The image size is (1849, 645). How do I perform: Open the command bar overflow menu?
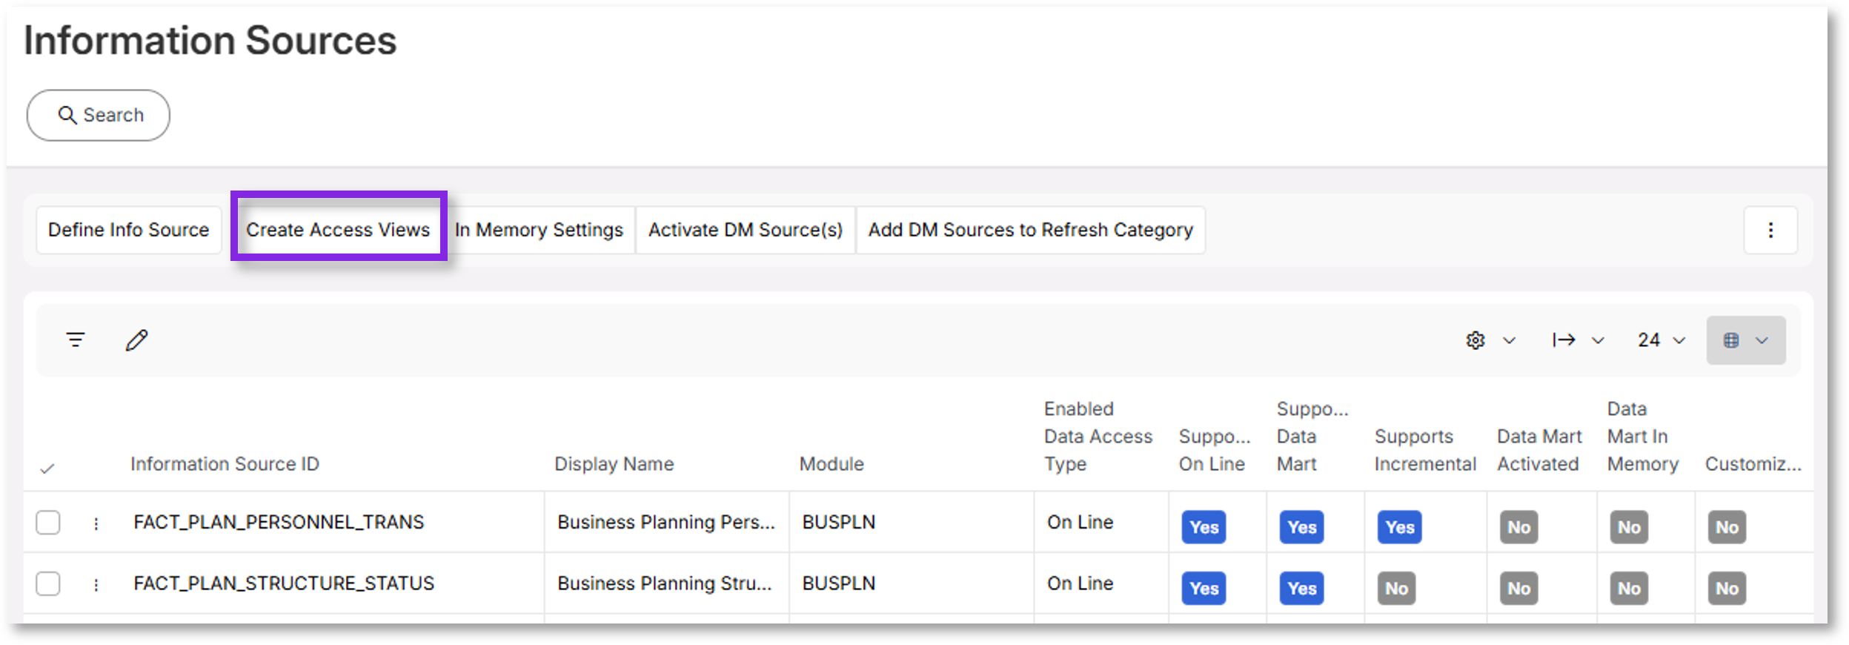(x=1770, y=230)
